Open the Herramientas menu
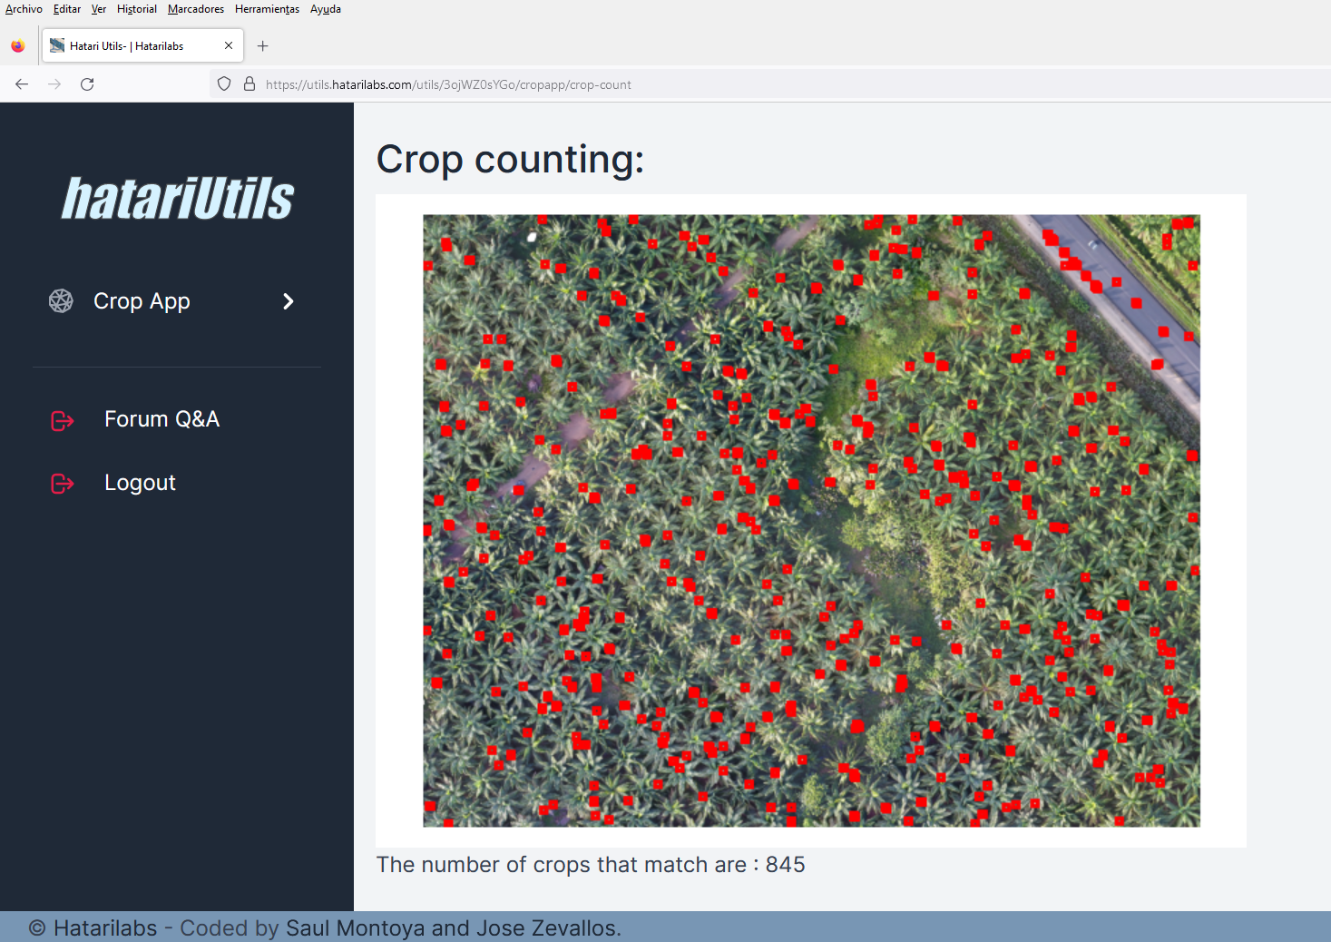Image resolution: width=1331 pixels, height=942 pixels. 267,9
